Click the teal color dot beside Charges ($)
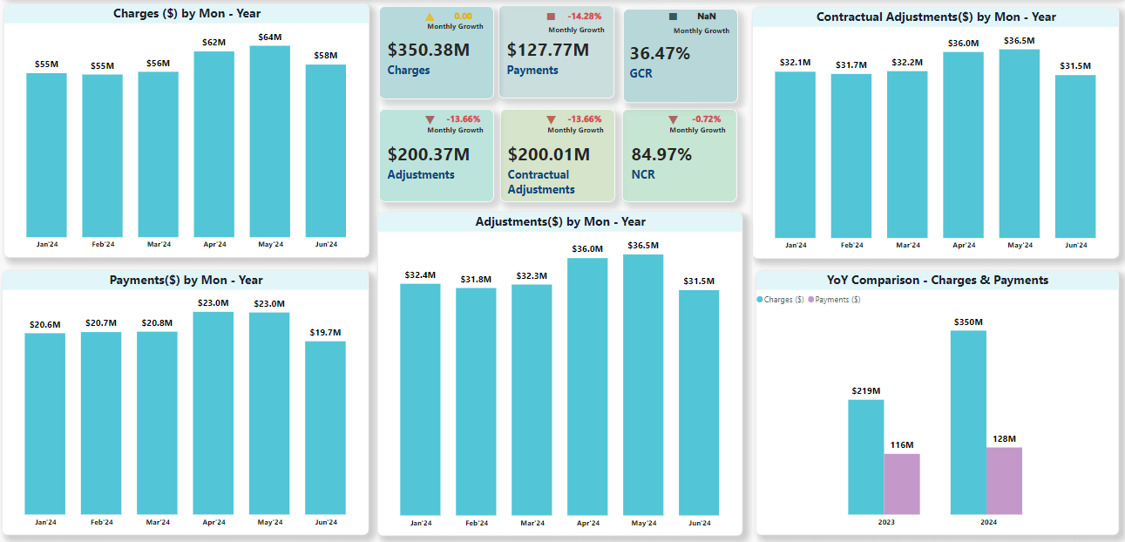This screenshot has width=1125, height=542. pyautogui.click(x=760, y=298)
